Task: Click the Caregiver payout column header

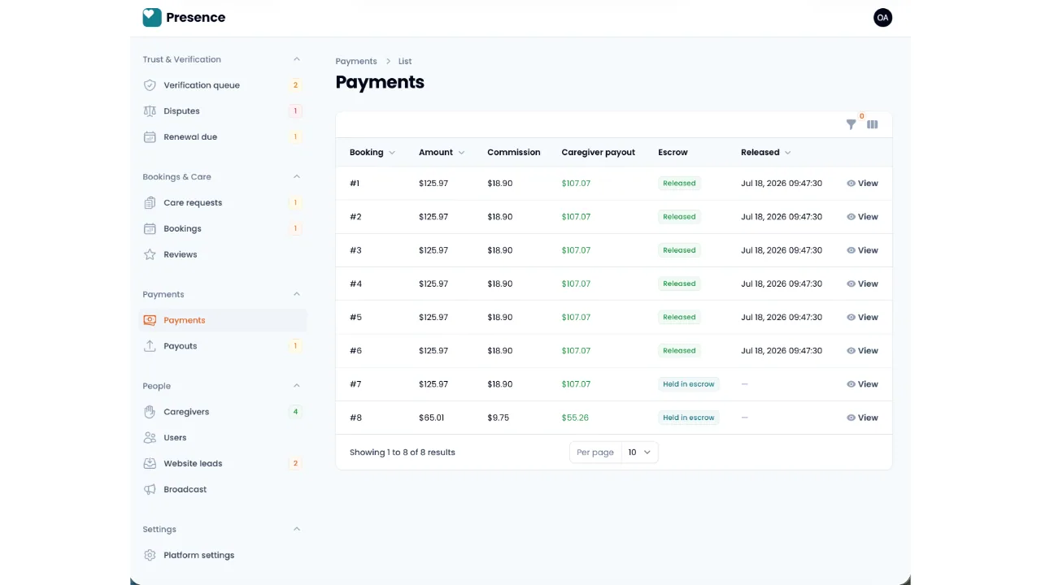Action: (598, 152)
